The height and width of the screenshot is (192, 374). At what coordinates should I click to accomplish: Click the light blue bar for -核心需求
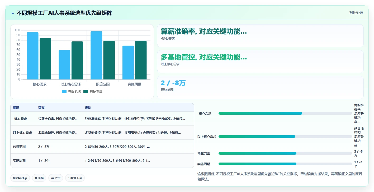[x=33, y=56]
